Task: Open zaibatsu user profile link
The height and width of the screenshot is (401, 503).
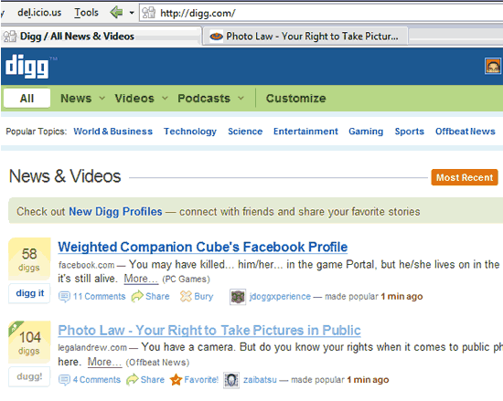Action: click(260, 380)
